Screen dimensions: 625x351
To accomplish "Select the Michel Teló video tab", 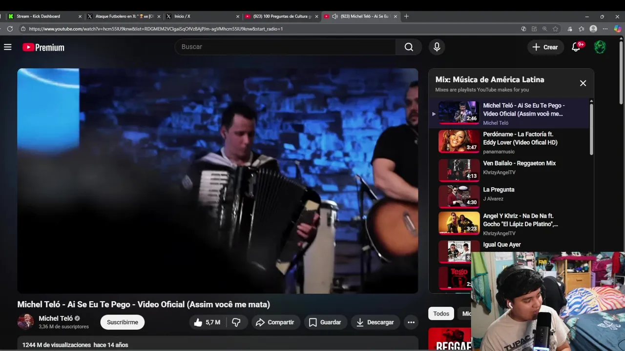I will (x=360, y=16).
